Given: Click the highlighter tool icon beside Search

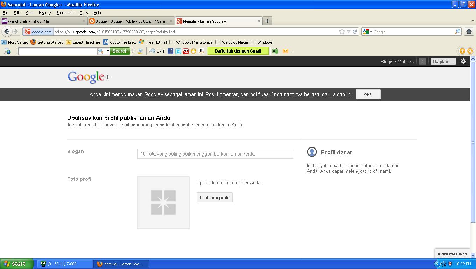Looking at the screenshot, I should pos(140,51).
